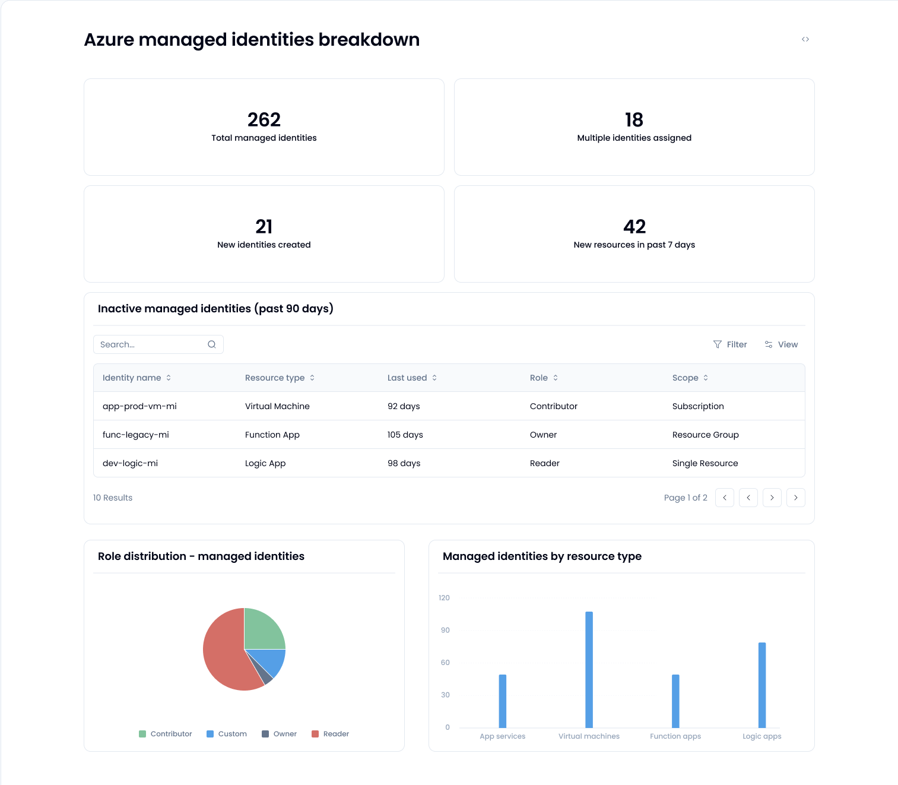Focus the Search input field

coord(158,344)
